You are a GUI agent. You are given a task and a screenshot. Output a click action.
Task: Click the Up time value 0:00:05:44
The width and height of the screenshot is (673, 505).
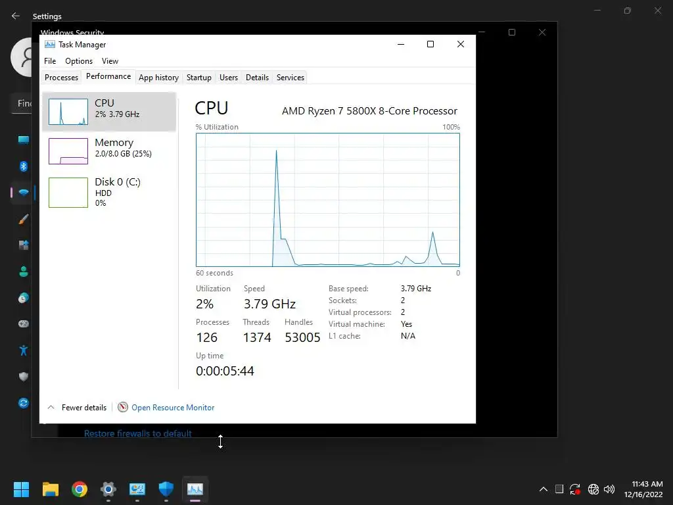[x=225, y=371]
